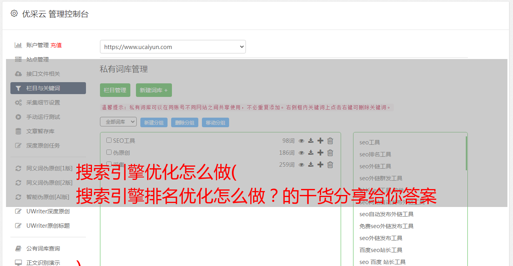513x266 pixels.
Task: Open the site URL dropdown https://www.ucaiyun.com
Action: [x=173, y=47]
